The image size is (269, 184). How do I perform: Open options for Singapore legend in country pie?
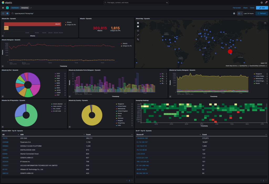(x=132, y=104)
